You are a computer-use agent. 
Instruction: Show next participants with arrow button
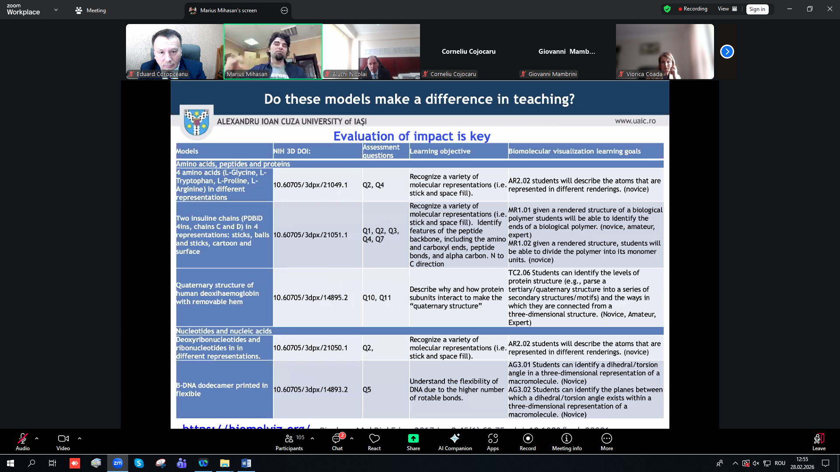[727, 52]
